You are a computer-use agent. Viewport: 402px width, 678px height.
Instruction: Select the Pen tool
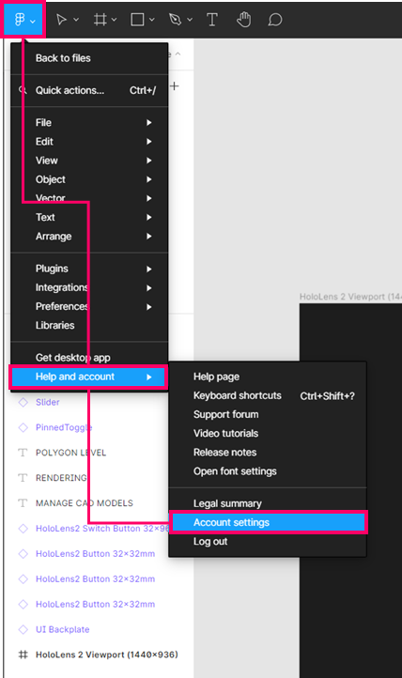pyautogui.click(x=175, y=20)
